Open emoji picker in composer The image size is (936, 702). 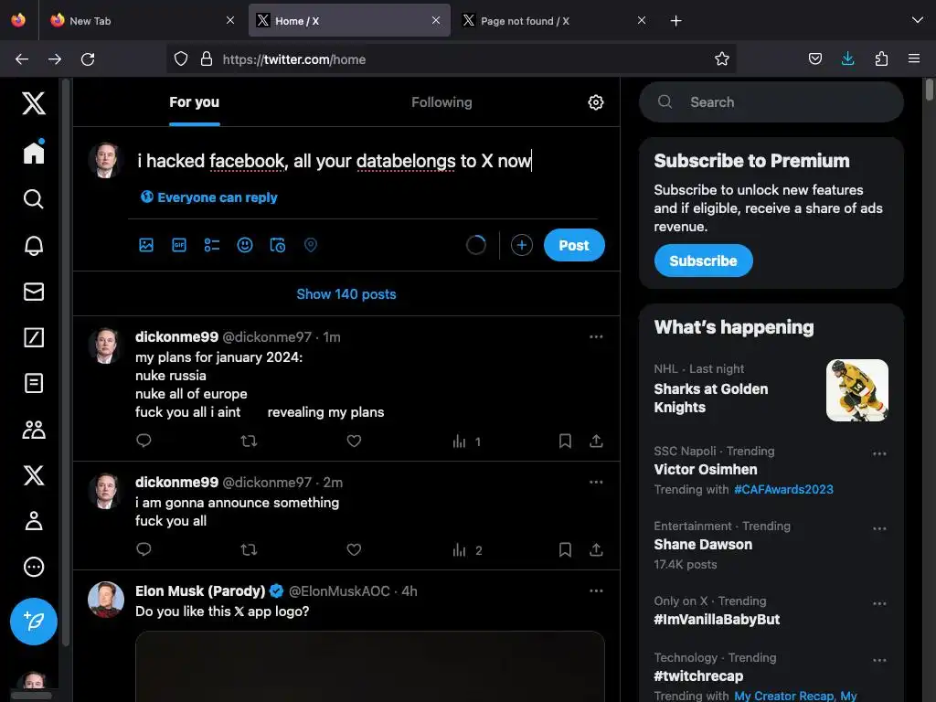[245, 245]
